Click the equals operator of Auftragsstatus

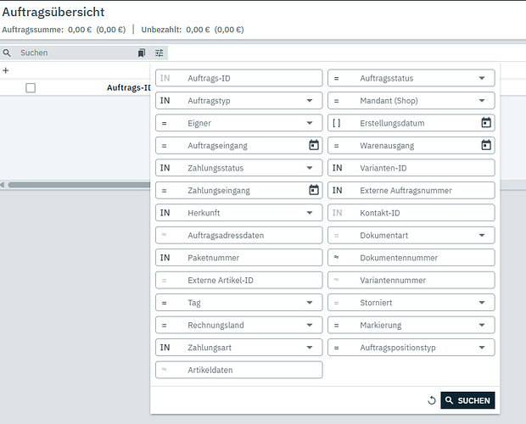pos(337,78)
